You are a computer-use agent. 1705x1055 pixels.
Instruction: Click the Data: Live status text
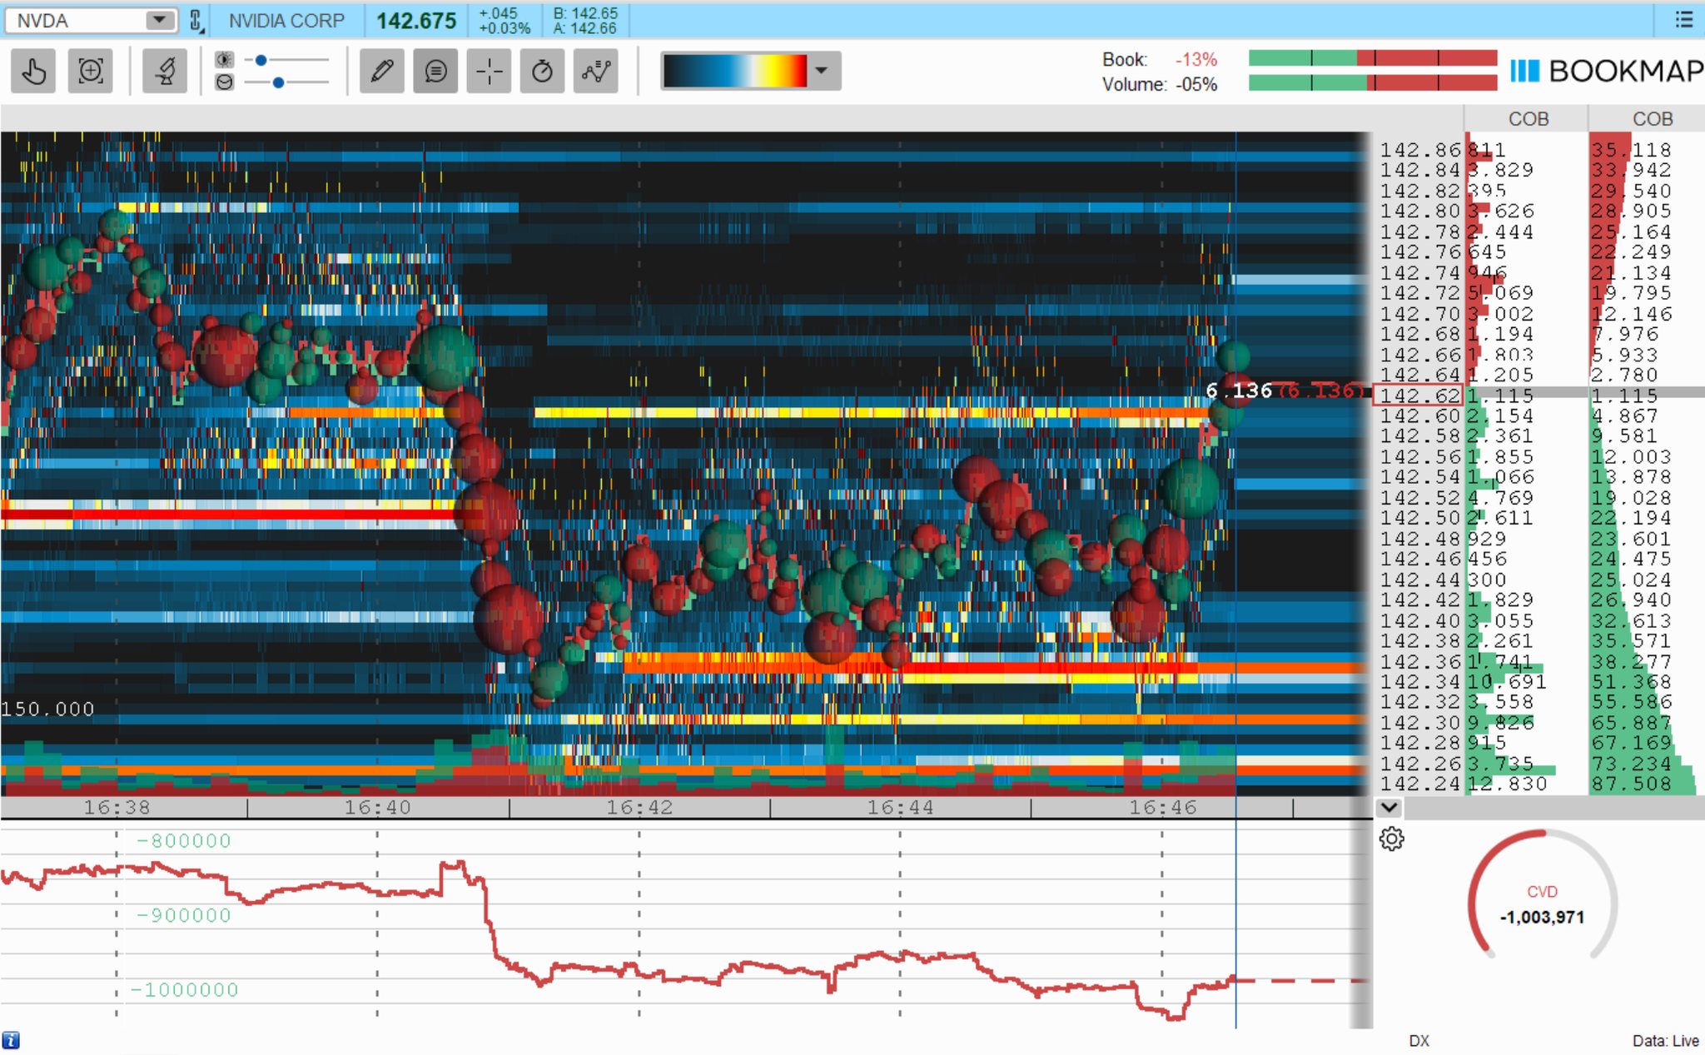click(x=1665, y=1040)
